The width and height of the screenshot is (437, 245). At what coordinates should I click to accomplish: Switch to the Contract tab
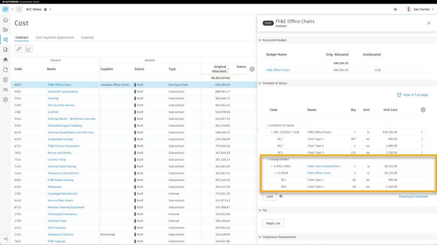[x=22, y=37]
